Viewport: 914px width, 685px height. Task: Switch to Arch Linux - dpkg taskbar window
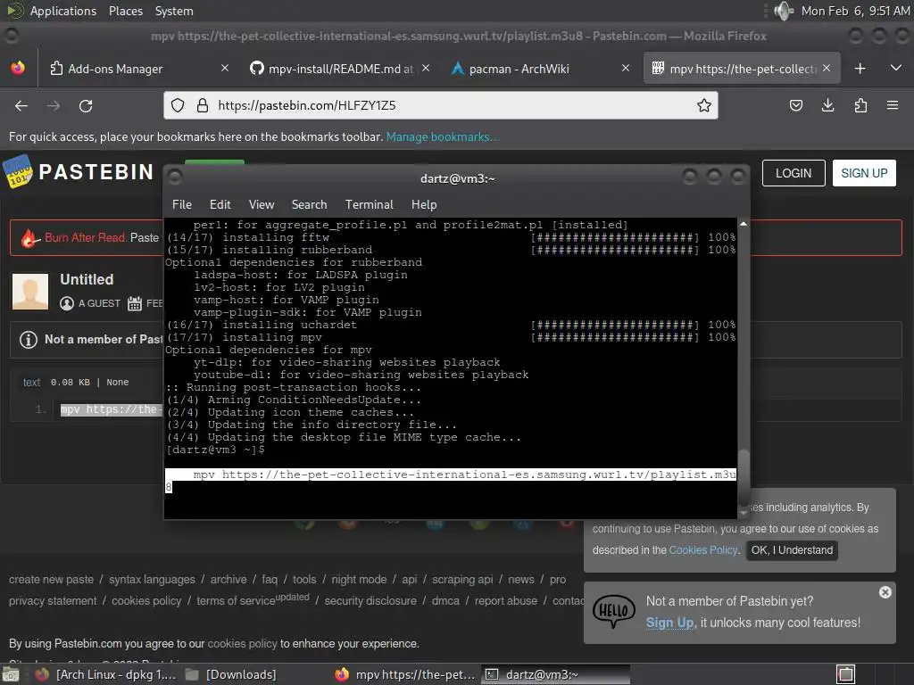coord(105,674)
